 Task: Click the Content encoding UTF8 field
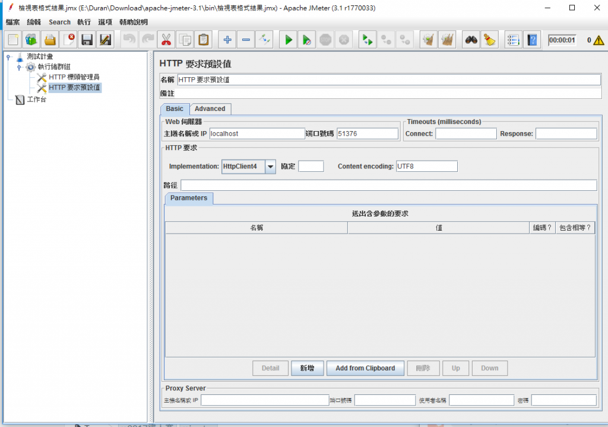point(426,167)
